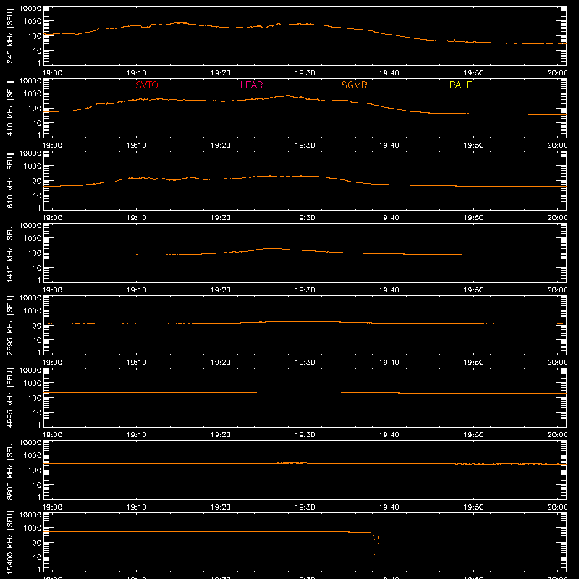This screenshot has width=579, height=579.
Task: Click the 10 y-axis value on the 4995 MHz plot
Action: [x=37, y=413]
